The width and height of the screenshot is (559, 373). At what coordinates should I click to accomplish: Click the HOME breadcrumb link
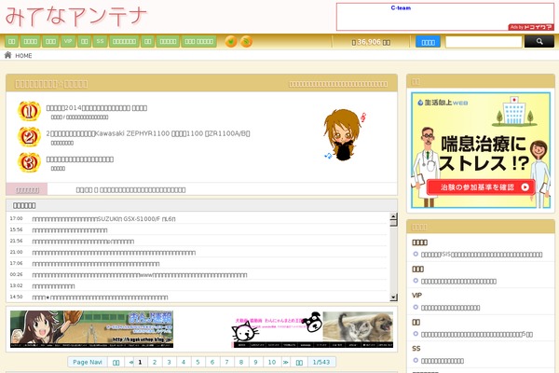coord(23,56)
